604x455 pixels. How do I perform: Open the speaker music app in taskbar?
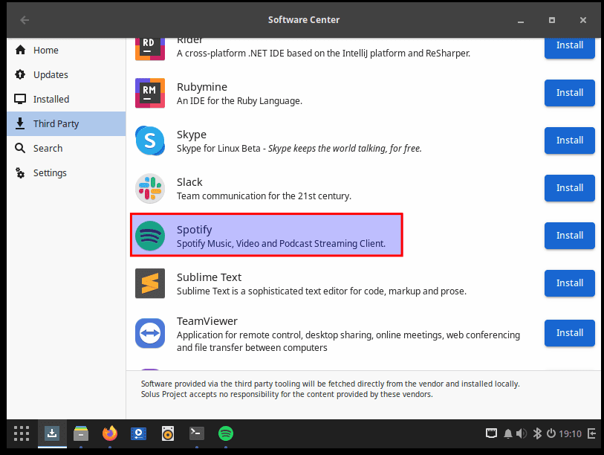pos(168,433)
